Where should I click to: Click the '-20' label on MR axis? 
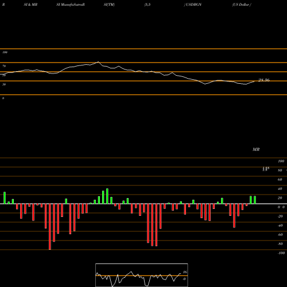[280, 216]
